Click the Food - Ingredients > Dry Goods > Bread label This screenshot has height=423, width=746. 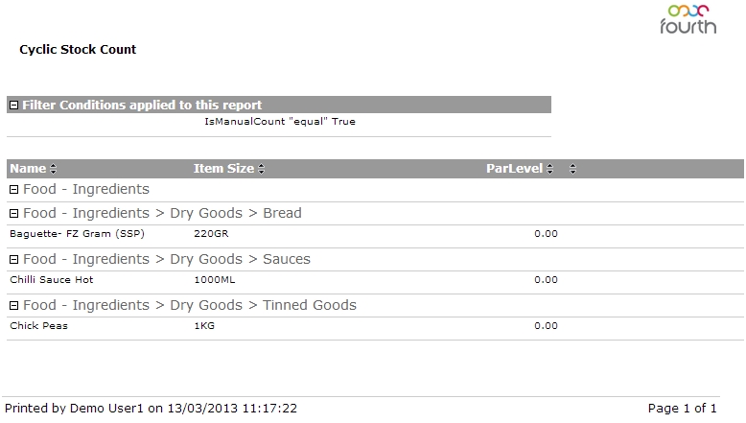[x=162, y=213]
